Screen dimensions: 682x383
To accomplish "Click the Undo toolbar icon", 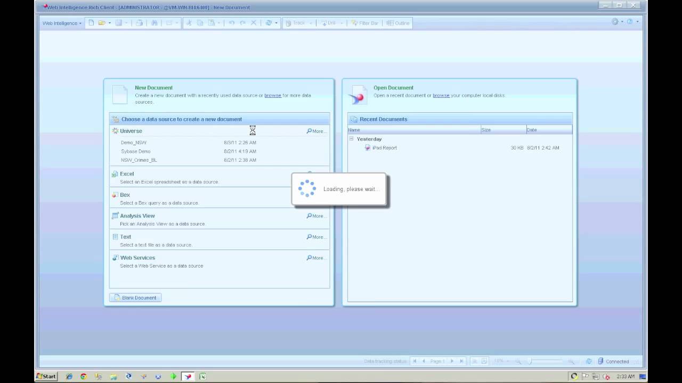I will (231, 23).
